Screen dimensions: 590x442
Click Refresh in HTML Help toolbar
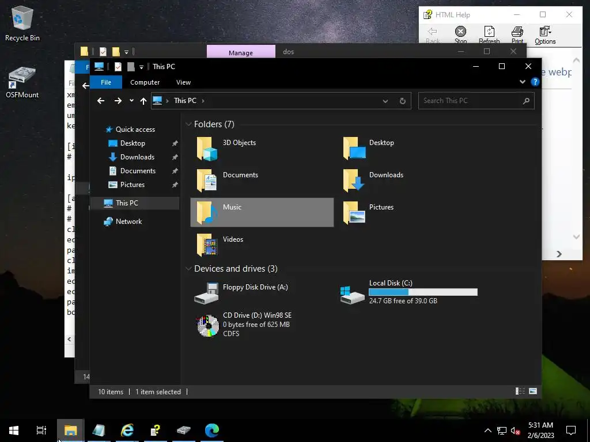tap(489, 35)
